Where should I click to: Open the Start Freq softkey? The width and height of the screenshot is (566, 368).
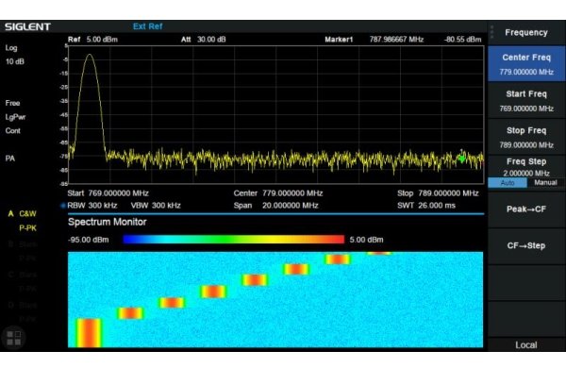[x=526, y=101]
